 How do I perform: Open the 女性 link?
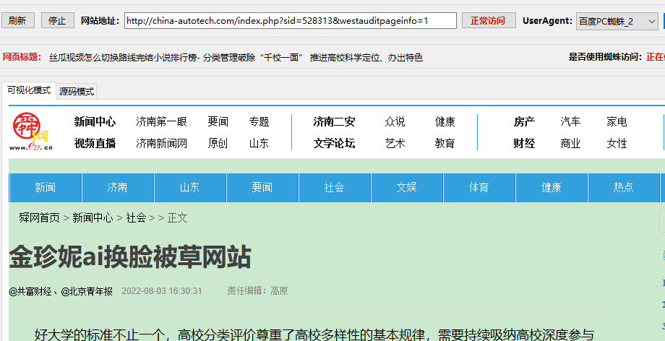pos(617,143)
